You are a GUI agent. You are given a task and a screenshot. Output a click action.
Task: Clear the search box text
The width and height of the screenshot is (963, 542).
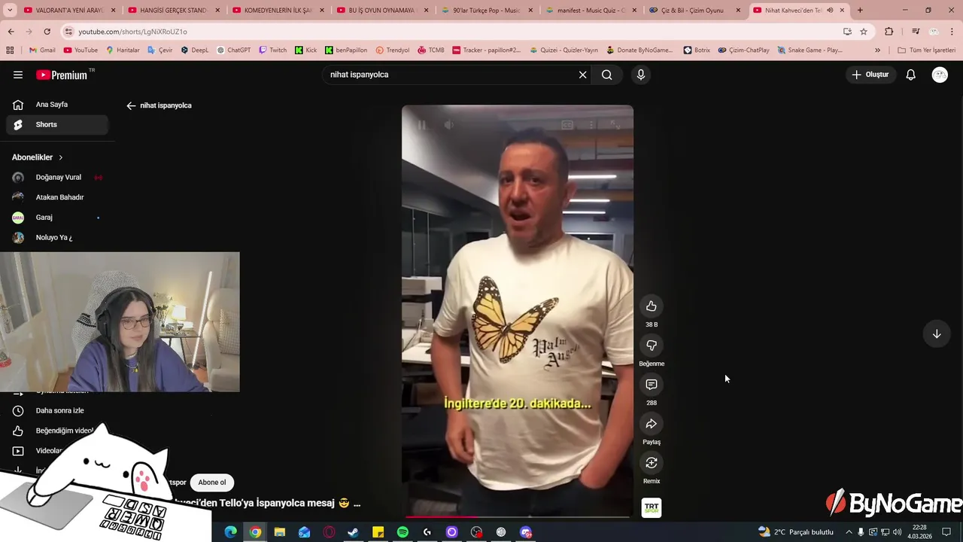[x=582, y=75]
